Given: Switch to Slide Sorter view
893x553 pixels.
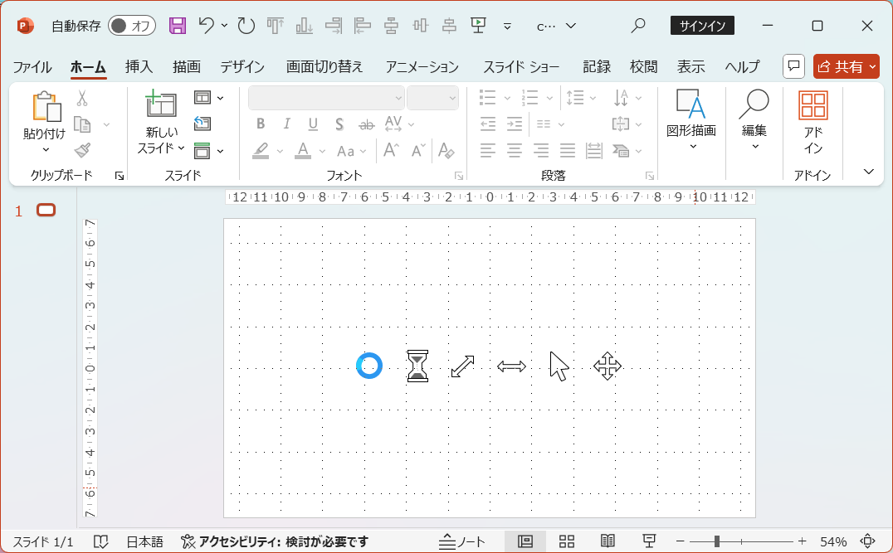Looking at the screenshot, I should pyautogui.click(x=567, y=541).
